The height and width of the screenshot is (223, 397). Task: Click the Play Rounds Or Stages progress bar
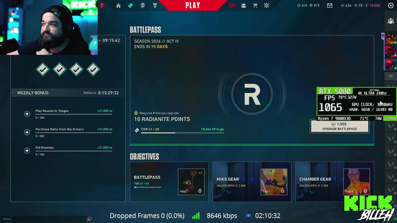pyautogui.click(x=74, y=115)
